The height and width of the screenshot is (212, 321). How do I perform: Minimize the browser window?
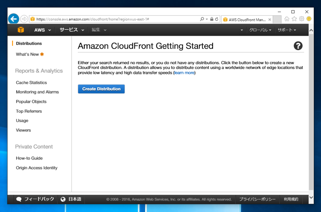pos(279,12)
